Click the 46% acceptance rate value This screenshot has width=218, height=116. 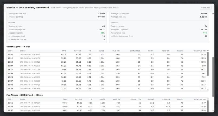(x=103, y=33)
